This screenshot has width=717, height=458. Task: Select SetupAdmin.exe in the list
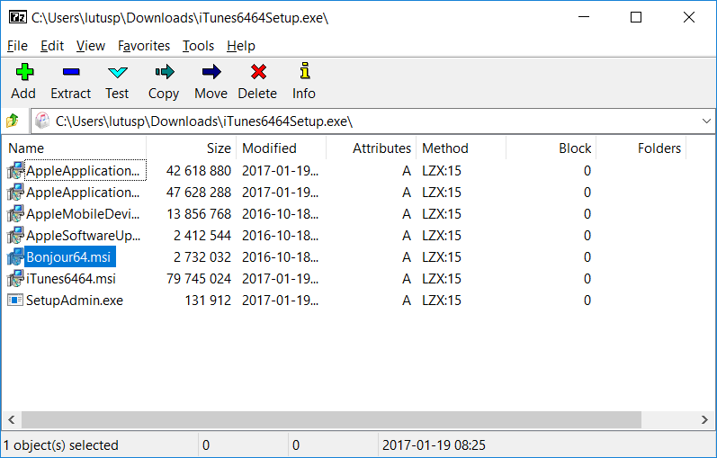point(74,301)
